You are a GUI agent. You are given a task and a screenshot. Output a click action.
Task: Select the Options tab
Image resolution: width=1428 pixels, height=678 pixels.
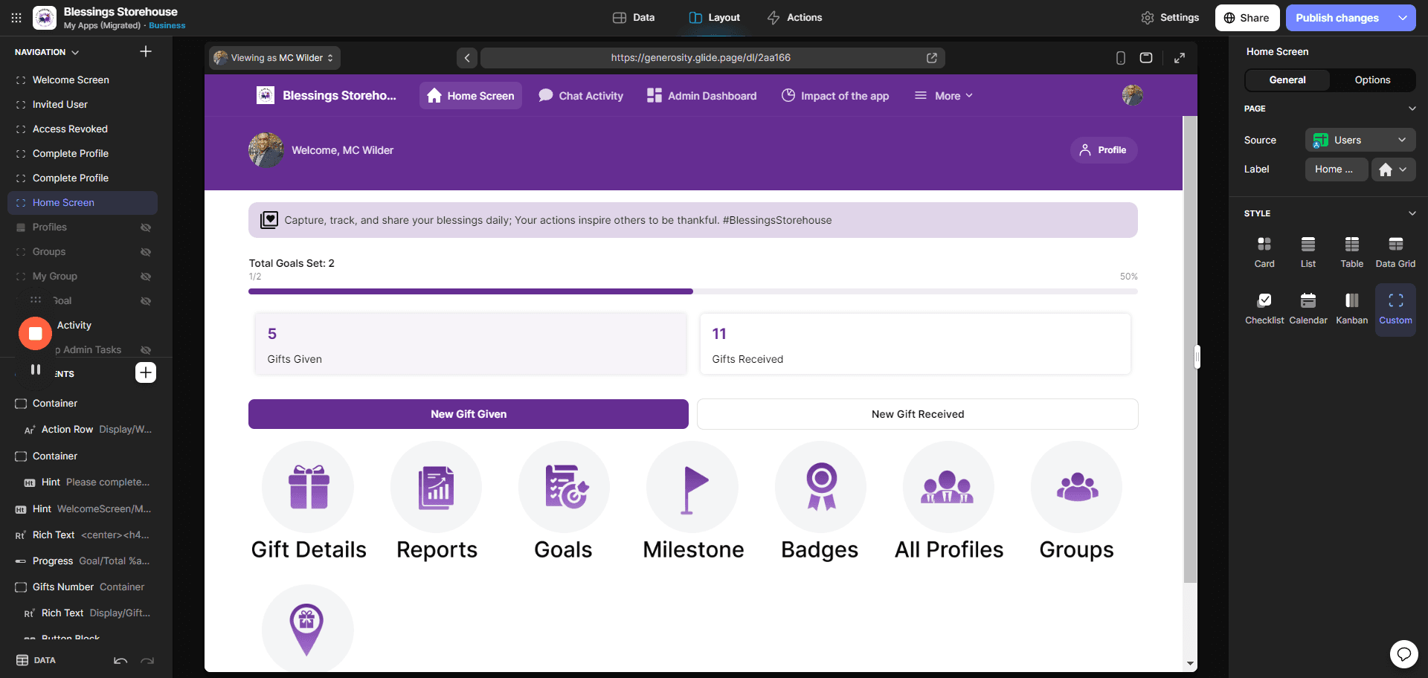click(x=1372, y=80)
